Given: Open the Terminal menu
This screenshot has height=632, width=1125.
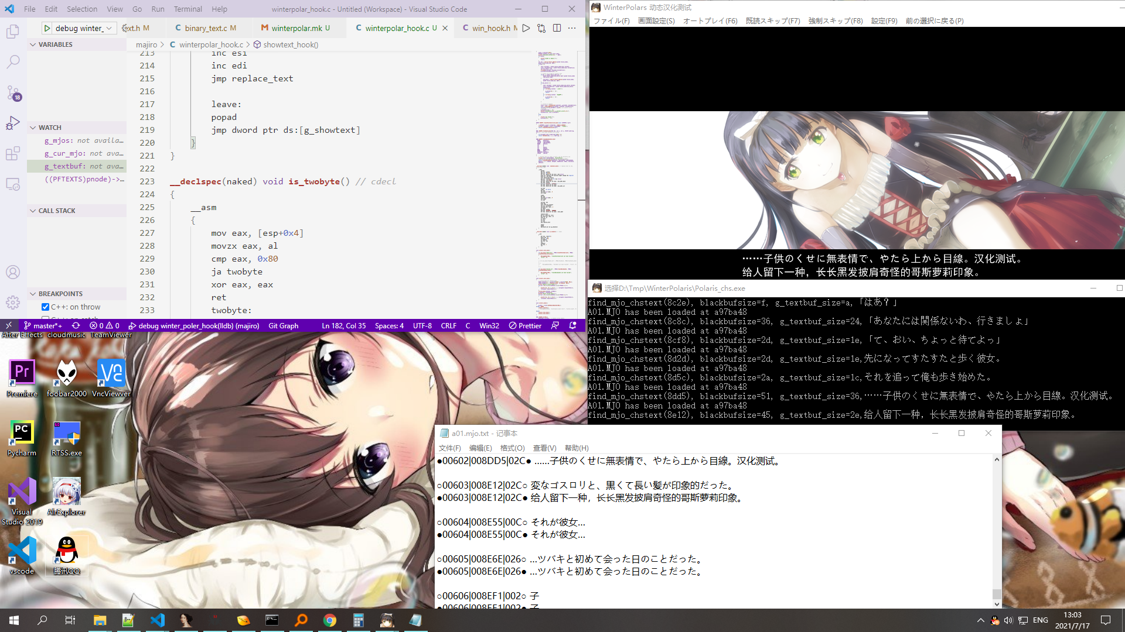Looking at the screenshot, I should click(x=187, y=9).
